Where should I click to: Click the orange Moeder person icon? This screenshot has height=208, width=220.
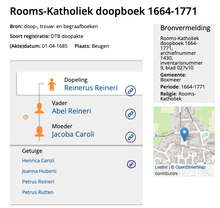(x=40, y=131)
